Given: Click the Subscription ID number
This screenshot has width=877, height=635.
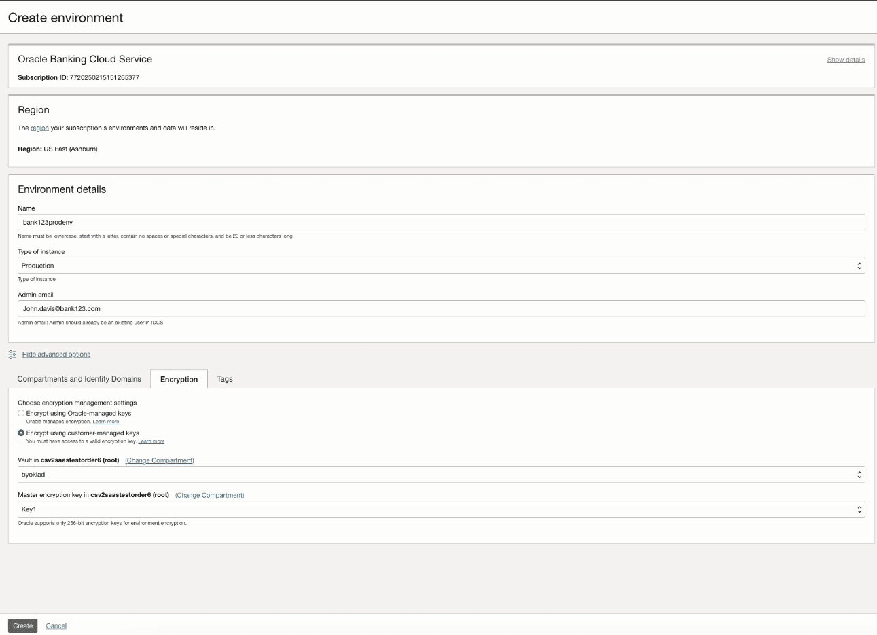Looking at the screenshot, I should coord(105,78).
